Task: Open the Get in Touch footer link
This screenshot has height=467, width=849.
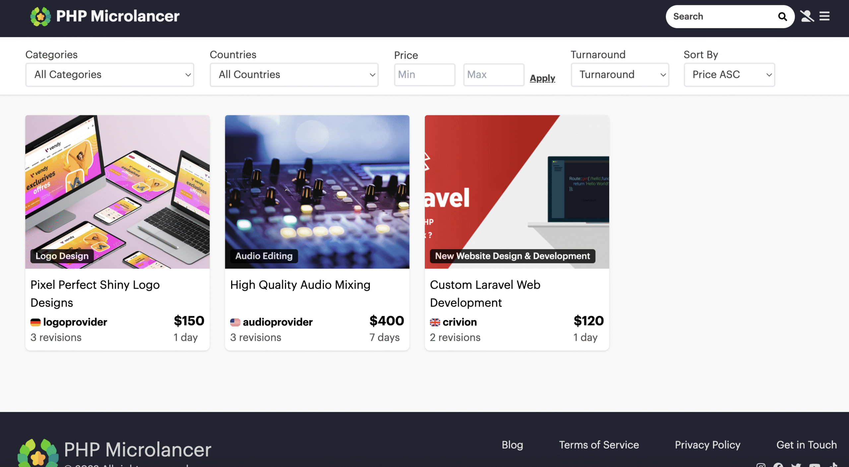Action: click(806, 445)
